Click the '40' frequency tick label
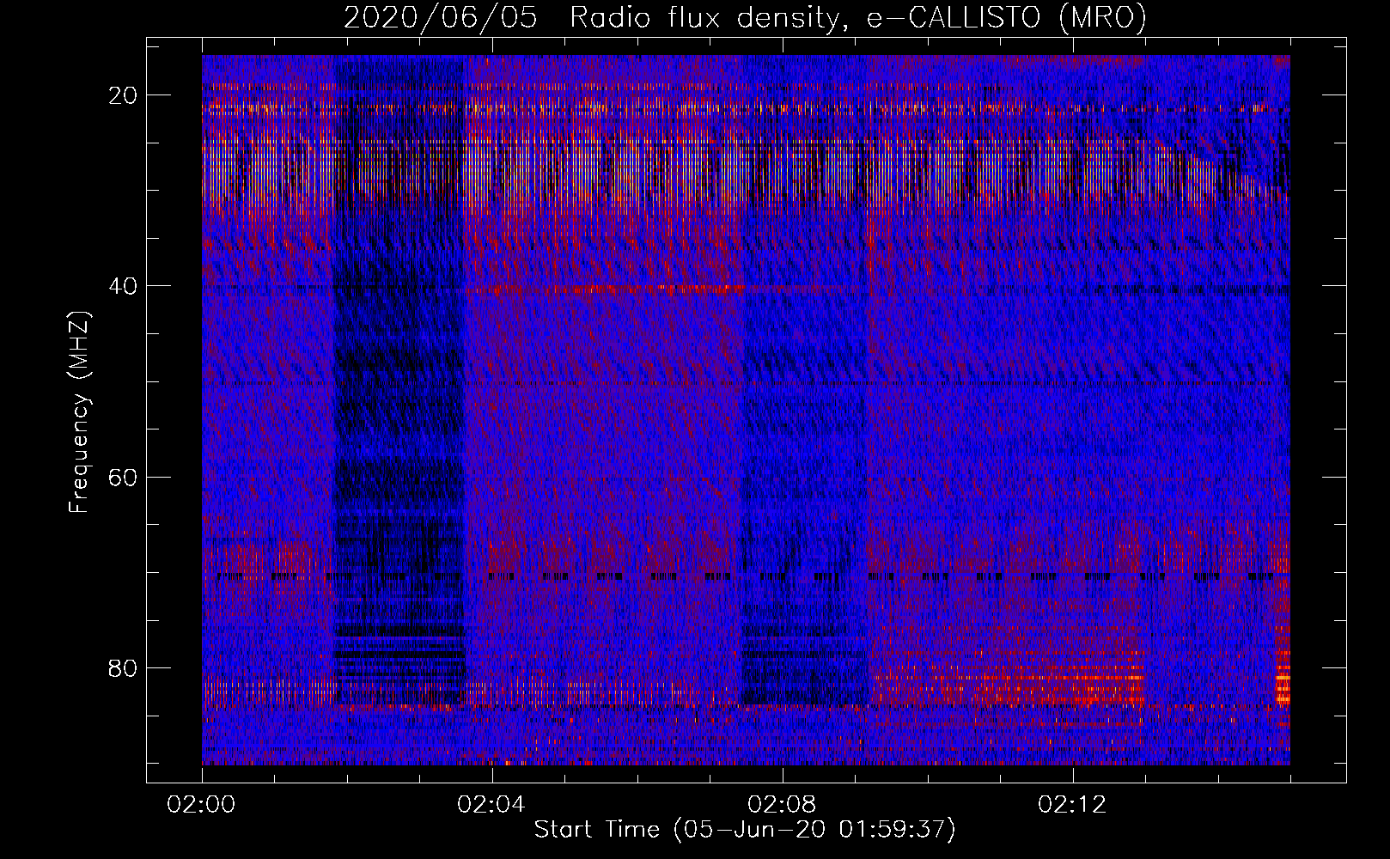Viewport: 1390px width, 859px height. click(x=123, y=286)
